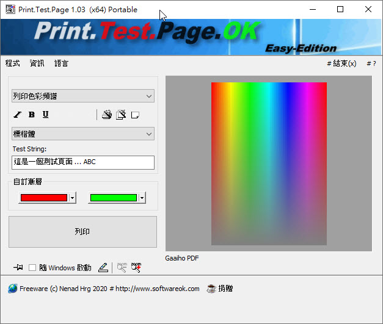Open the 標楷體 font dropdown
383x324 pixels.
83,134
